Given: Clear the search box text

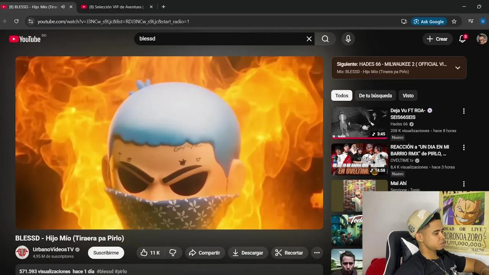Looking at the screenshot, I should [x=309, y=39].
